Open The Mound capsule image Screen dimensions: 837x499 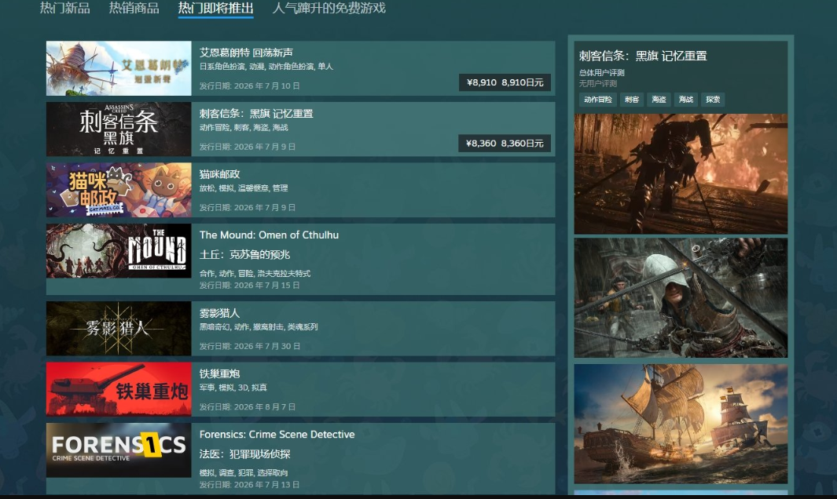click(119, 250)
